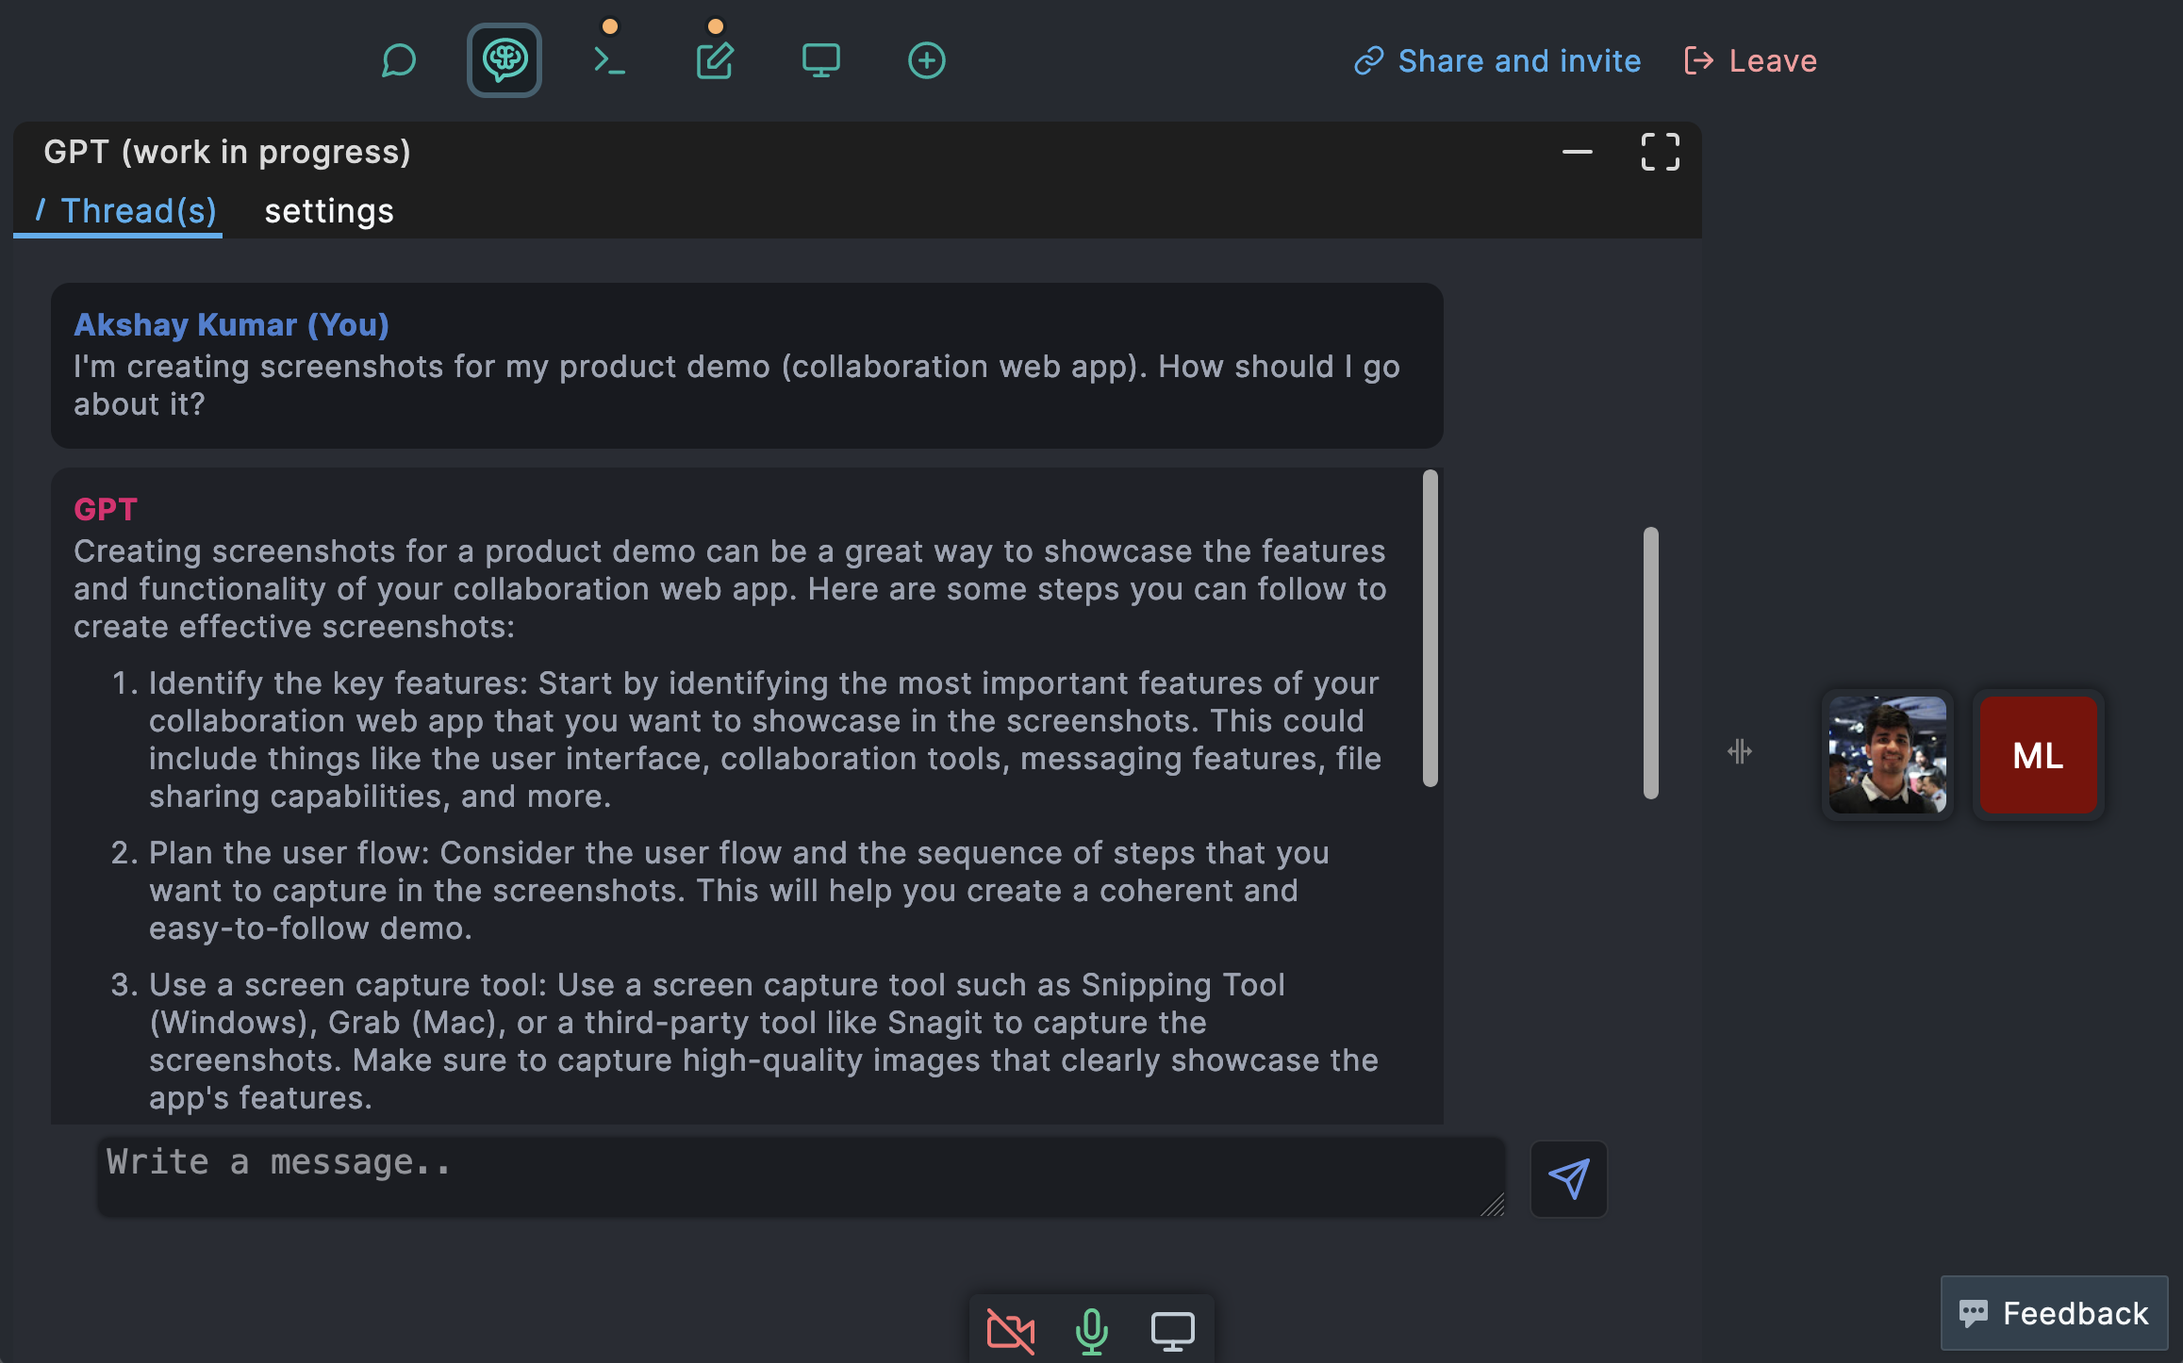Send message with paper plane icon
Image resolution: width=2183 pixels, height=1363 pixels.
pyautogui.click(x=1568, y=1179)
